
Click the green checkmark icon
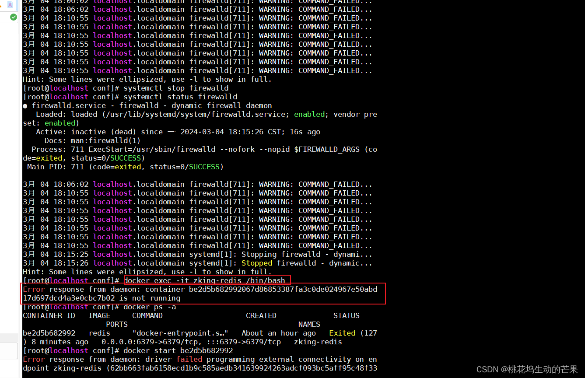click(x=13, y=17)
